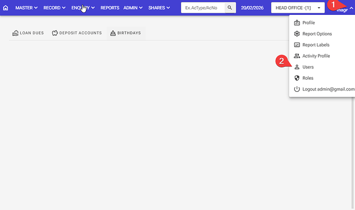The image size is (355, 210).
Task: Switch to the DEPOSIT ACCOUNTS tab
Action: (77, 33)
